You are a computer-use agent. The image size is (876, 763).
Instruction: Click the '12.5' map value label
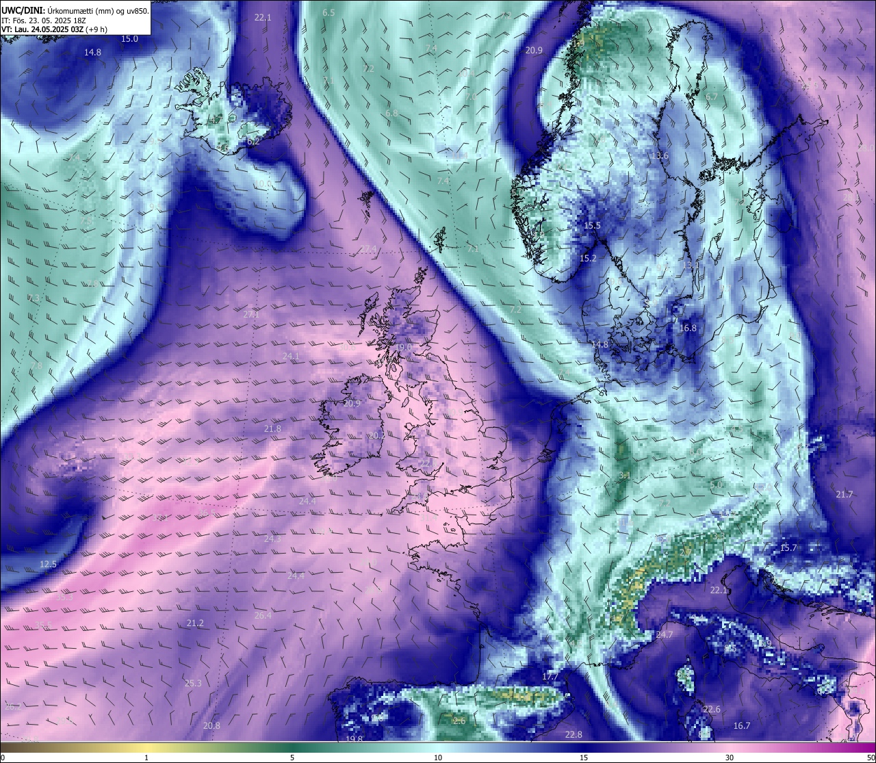pos(48,565)
